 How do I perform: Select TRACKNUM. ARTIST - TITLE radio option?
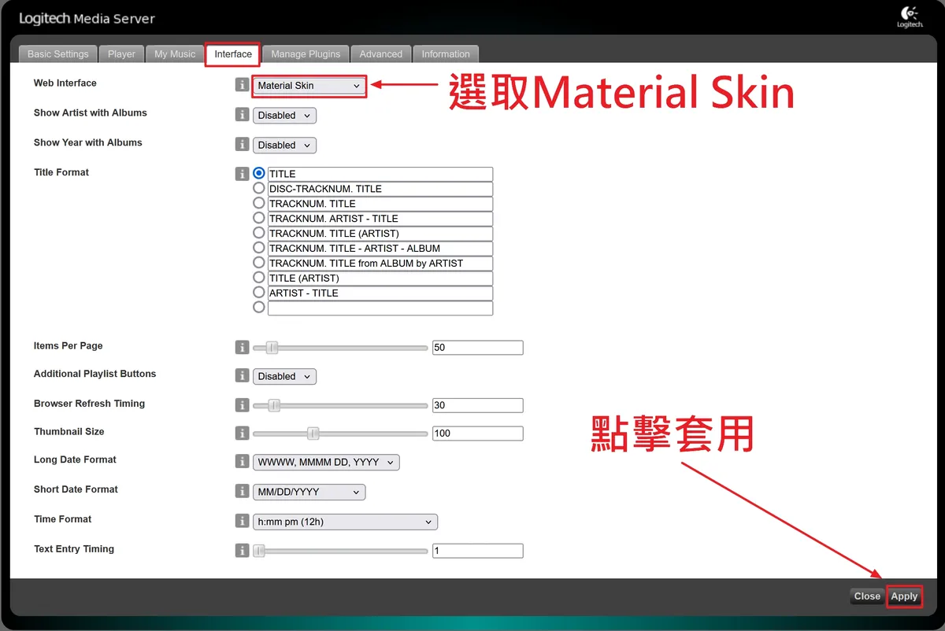[259, 218]
